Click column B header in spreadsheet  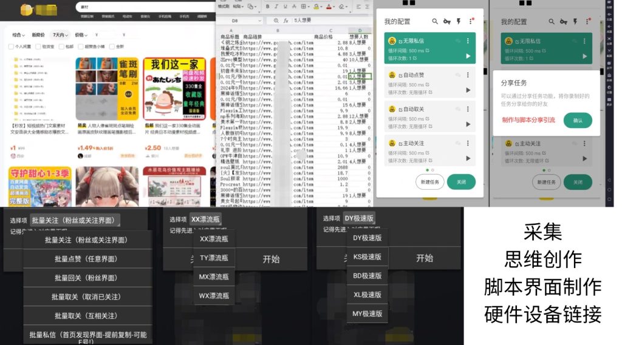(278, 30)
